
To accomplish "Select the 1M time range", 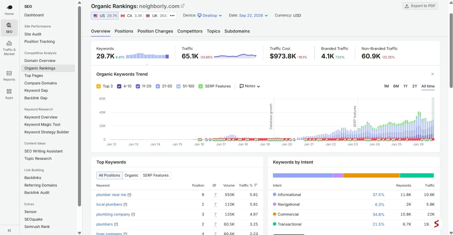I will click(386, 86).
